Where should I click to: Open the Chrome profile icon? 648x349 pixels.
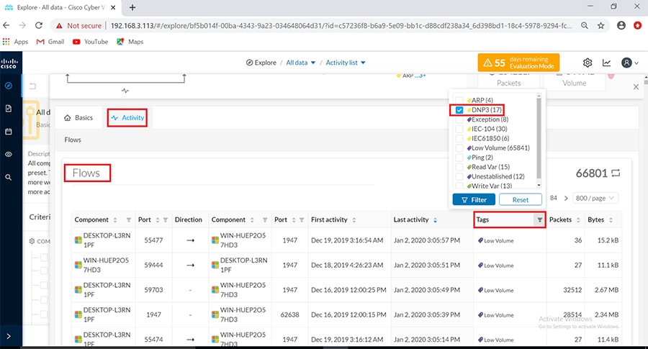(x=621, y=26)
